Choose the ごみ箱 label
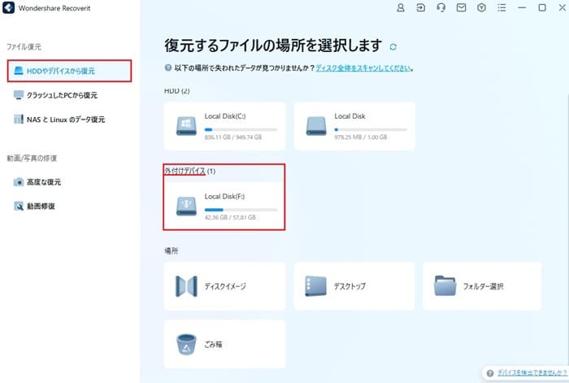The height and width of the screenshot is (383, 569). [x=213, y=345]
